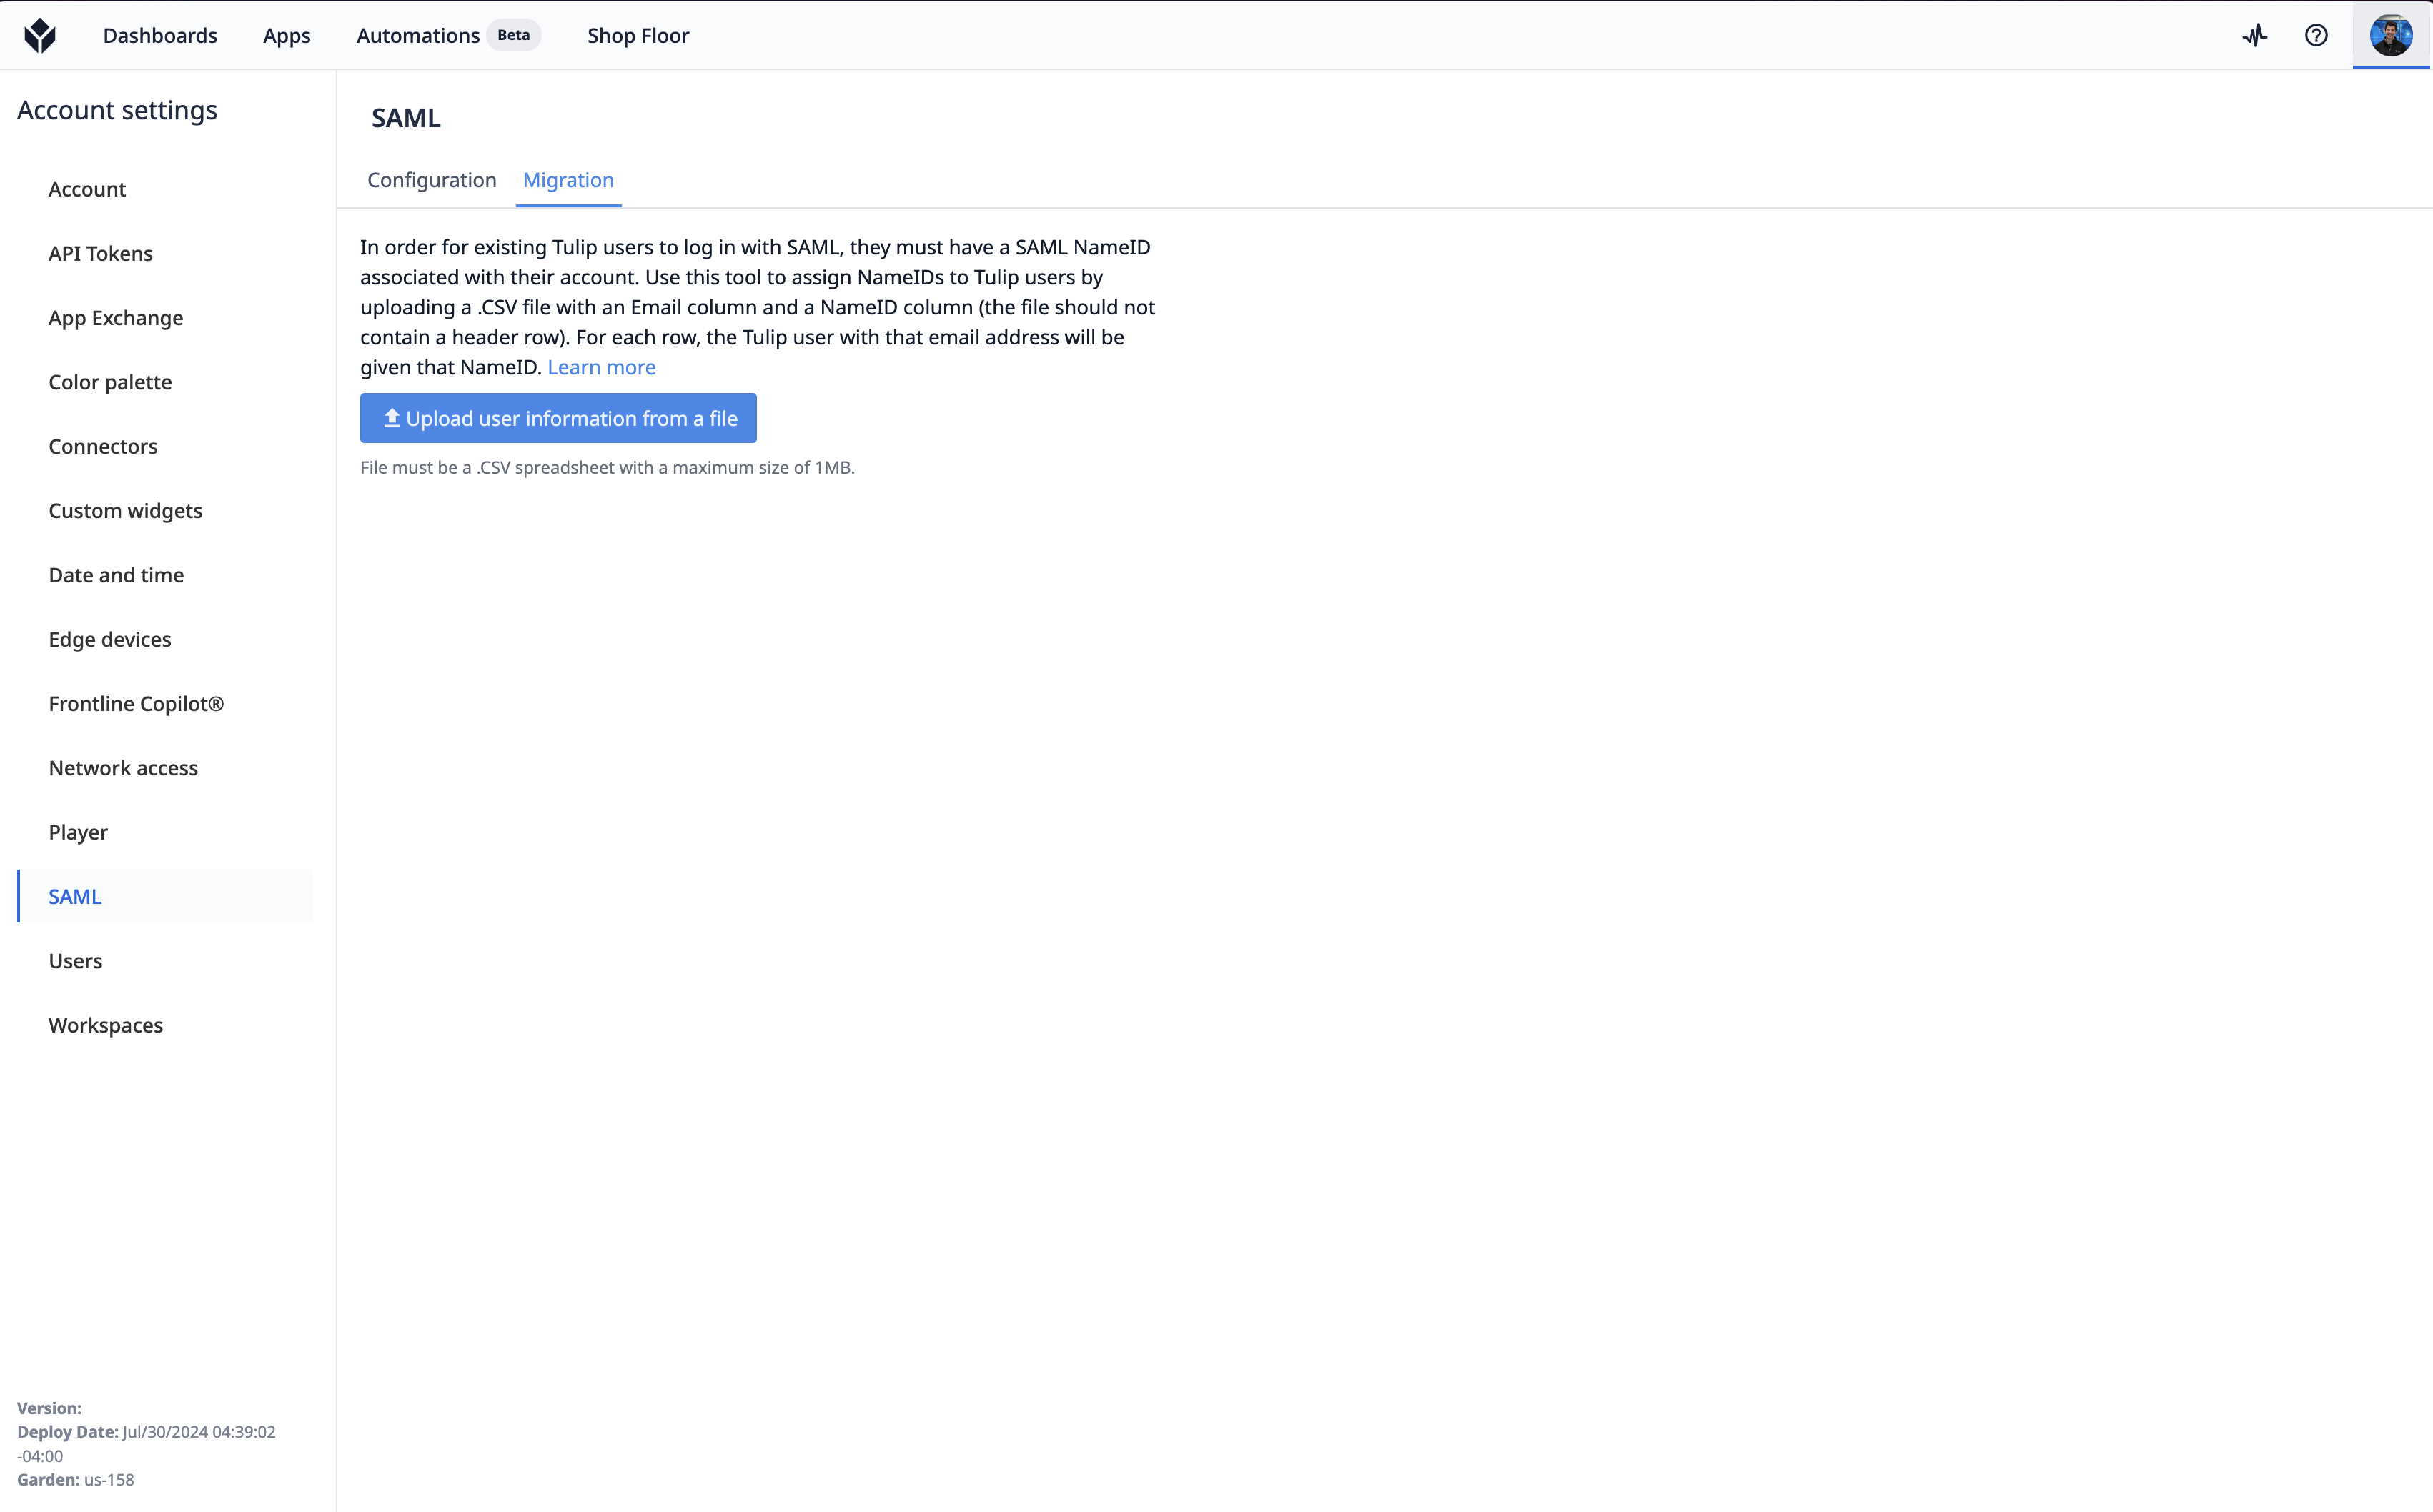
Task: Open Custom widgets settings
Action: pos(125,510)
